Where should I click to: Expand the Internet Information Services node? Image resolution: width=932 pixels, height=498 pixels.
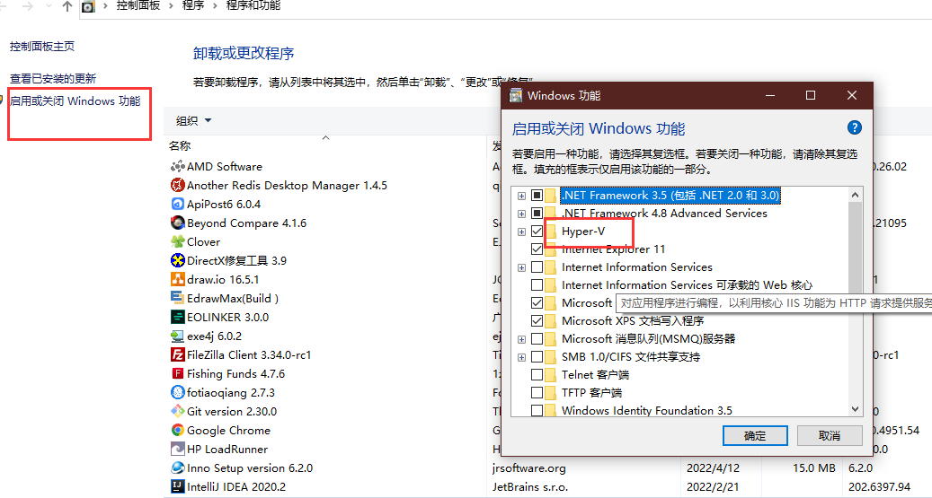point(521,267)
